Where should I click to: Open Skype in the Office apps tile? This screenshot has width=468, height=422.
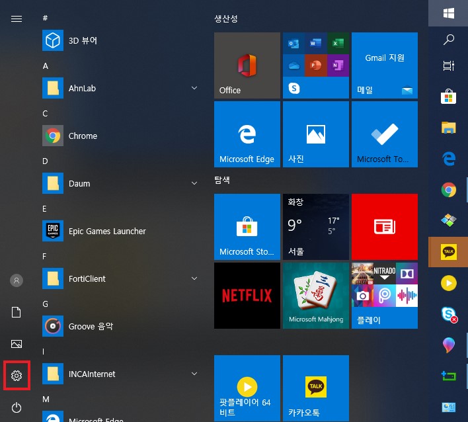coord(294,88)
